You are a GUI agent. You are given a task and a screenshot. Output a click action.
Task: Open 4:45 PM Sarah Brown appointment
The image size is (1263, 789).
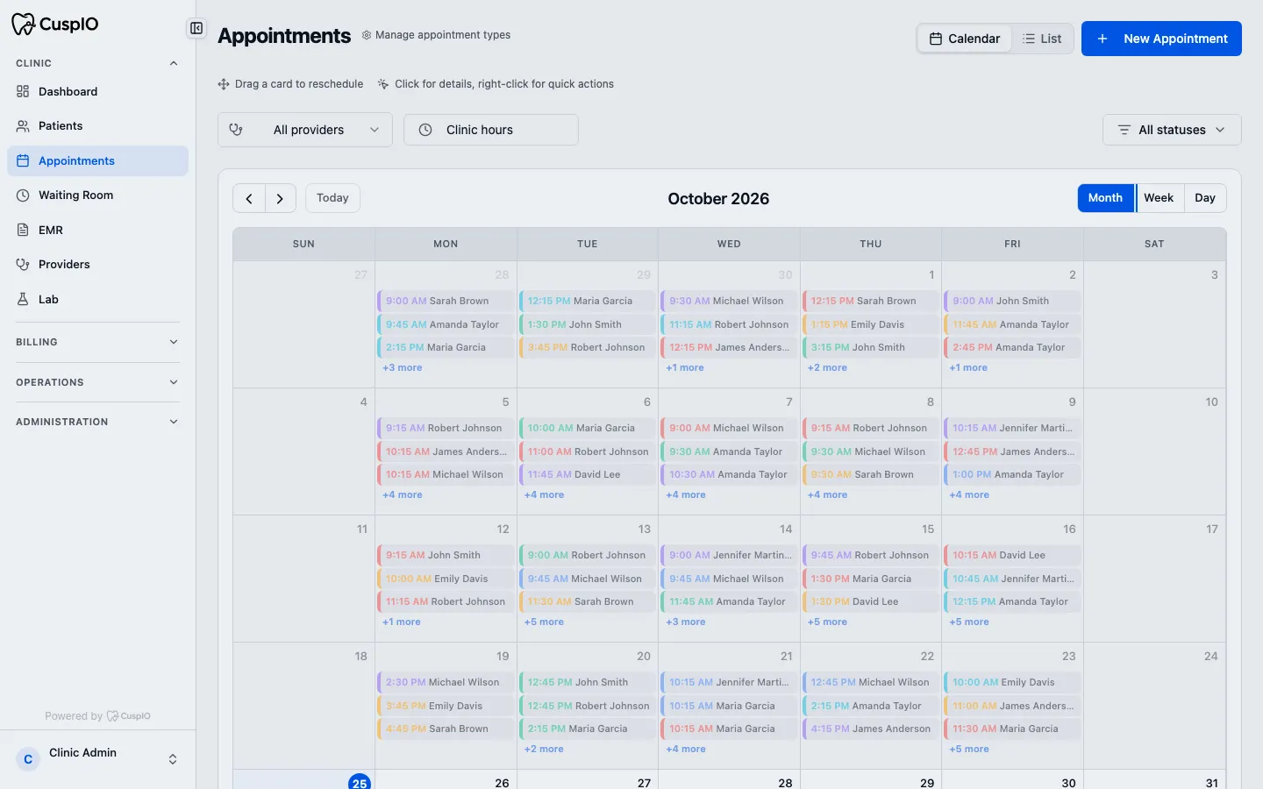point(446,729)
